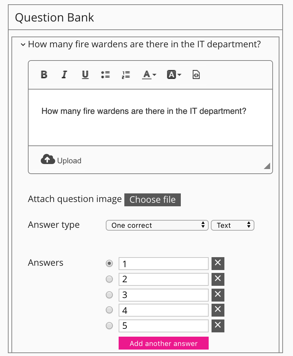Apply italic formatting
Image resolution: width=293 pixels, height=356 pixels.
[x=64, y=74]
